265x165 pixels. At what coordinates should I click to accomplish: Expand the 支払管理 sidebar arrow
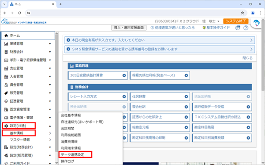(50, 68)
